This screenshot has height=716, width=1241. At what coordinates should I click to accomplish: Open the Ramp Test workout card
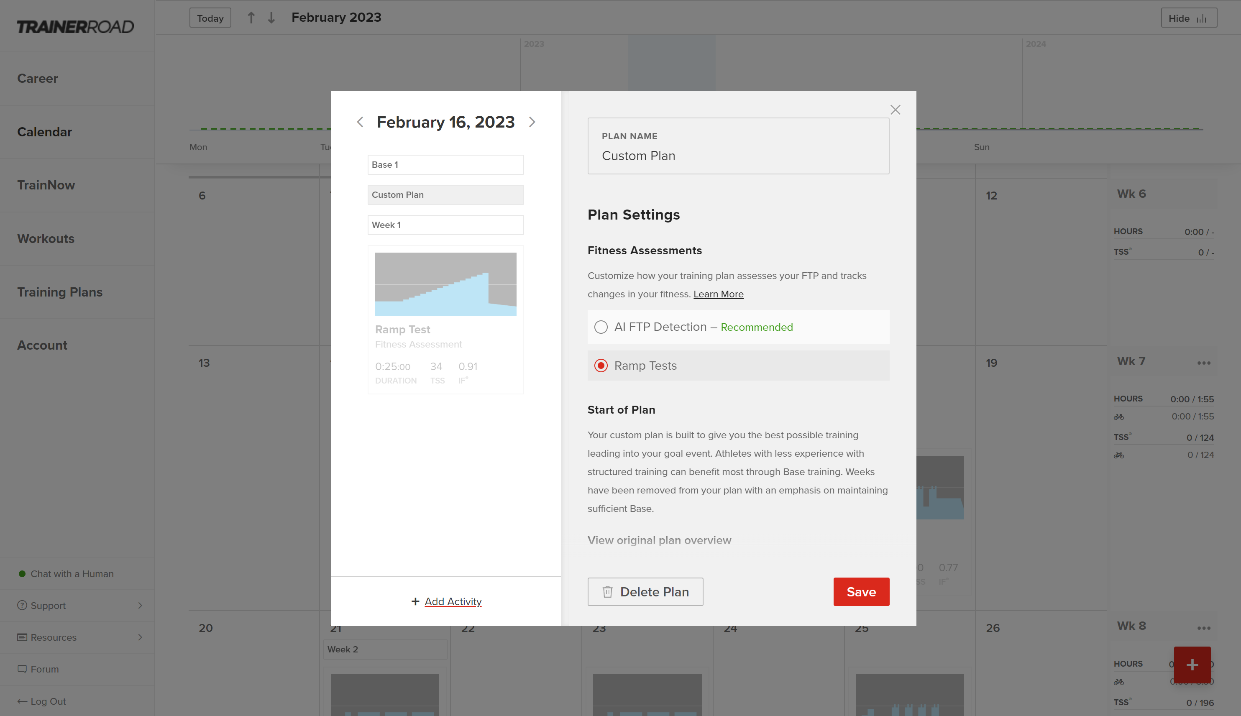coord(445,320)
